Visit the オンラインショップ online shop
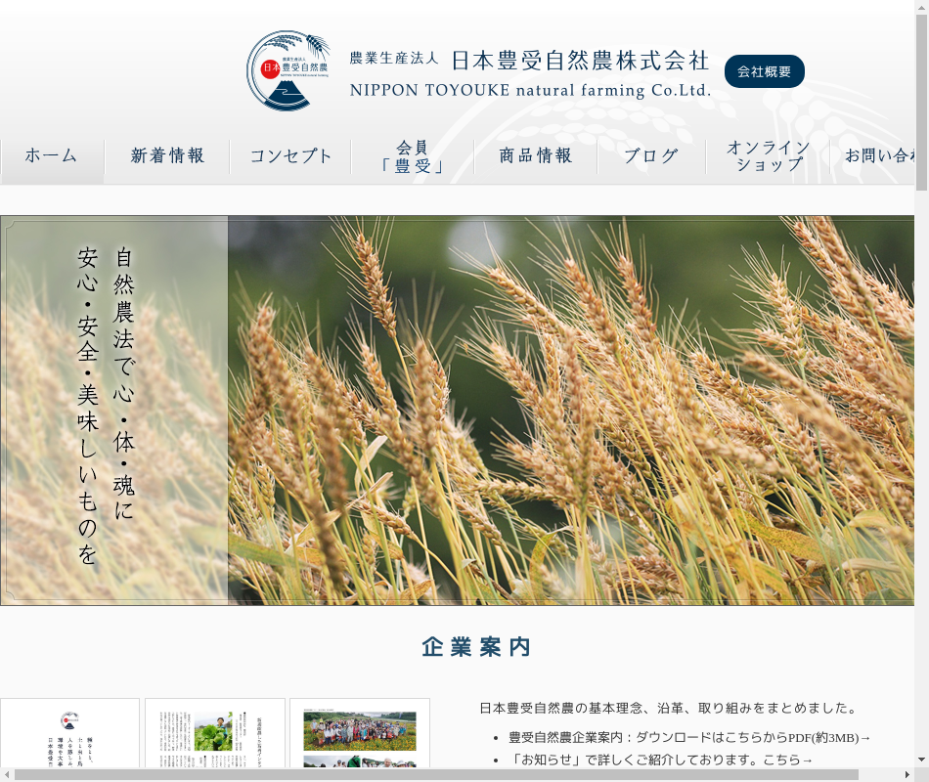 (769, 156)
